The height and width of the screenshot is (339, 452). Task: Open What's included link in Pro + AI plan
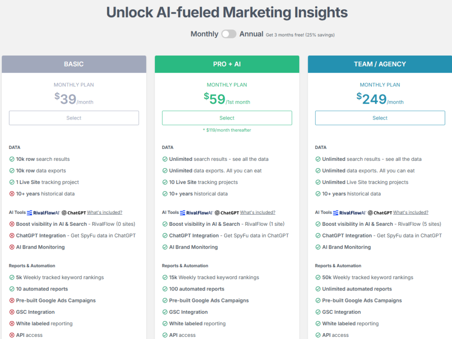point(258,212)
